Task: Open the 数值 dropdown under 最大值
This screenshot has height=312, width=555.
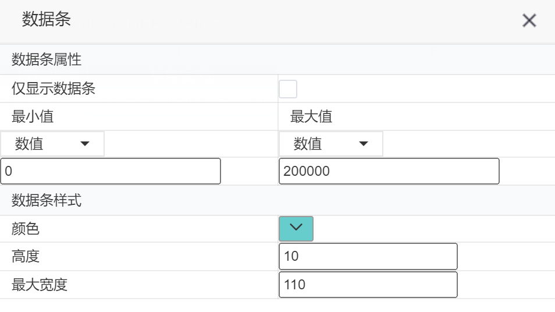Action: [x=331, y=144]
